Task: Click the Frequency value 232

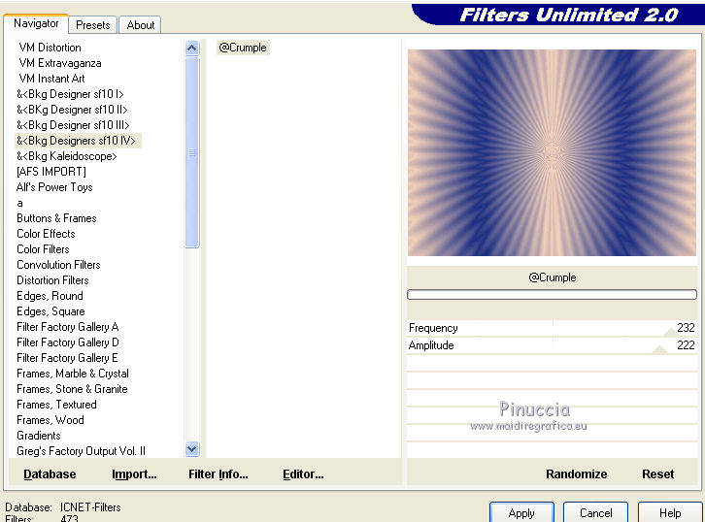Action: click(x=686, y=328)
